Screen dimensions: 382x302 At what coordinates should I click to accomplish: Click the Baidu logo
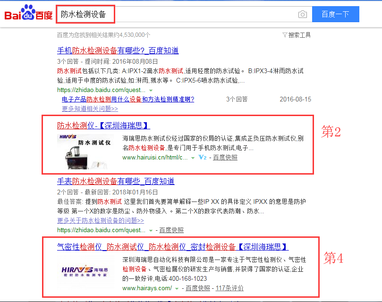(x=28, y=14)
